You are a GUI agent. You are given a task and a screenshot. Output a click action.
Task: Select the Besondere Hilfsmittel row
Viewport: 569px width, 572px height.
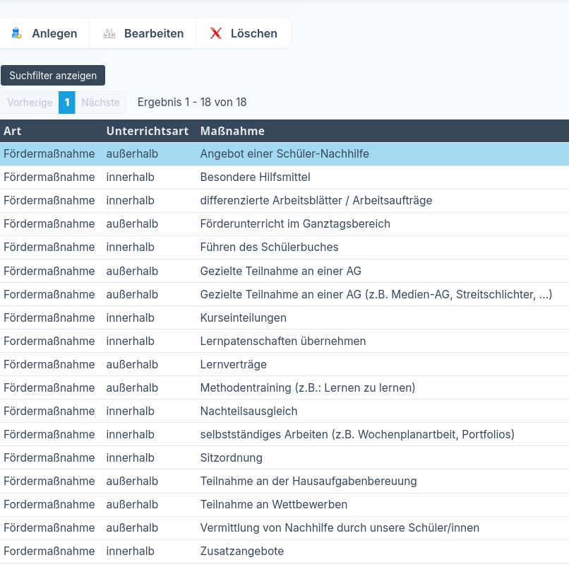click(x=255, y=177)
